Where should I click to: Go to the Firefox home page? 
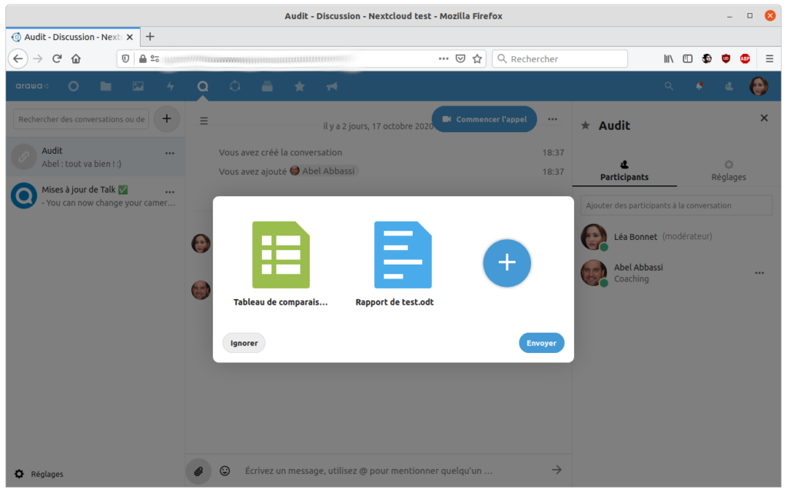pyautogui.click(x=76, y=58)
